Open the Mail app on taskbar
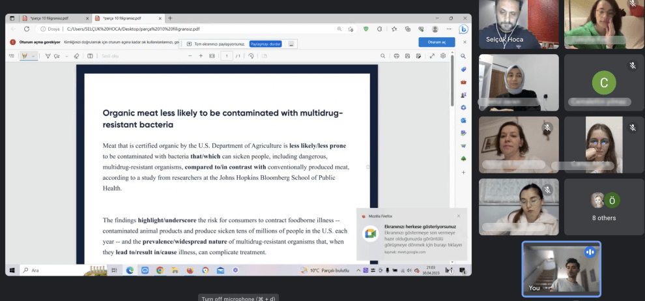This screenshot has width=645, height=301. point(220,270)
